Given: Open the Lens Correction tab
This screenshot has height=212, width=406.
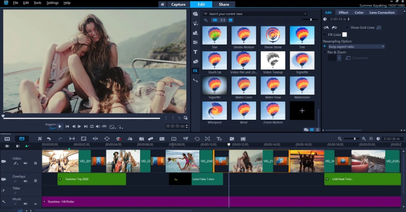Looking at the screenshot, I should 382,13.
